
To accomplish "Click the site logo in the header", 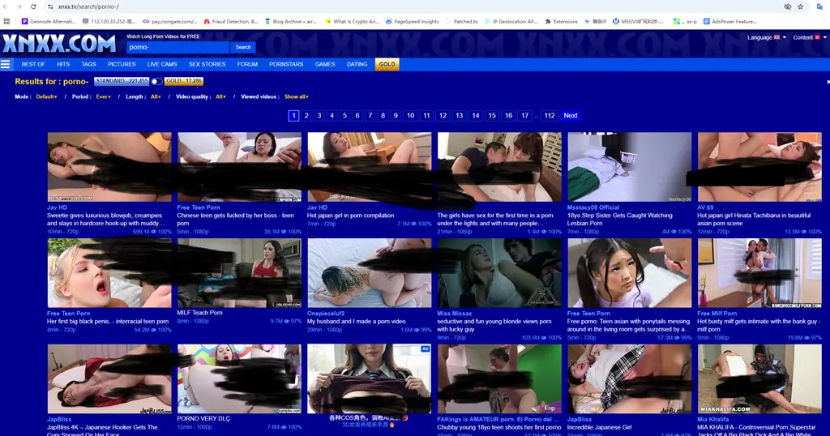I will pyautogui.click(x=58, y=43).
